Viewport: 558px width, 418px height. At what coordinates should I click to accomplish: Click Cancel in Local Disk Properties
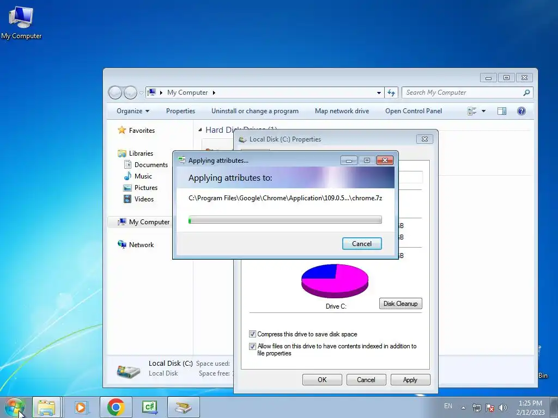pos(366,379)
